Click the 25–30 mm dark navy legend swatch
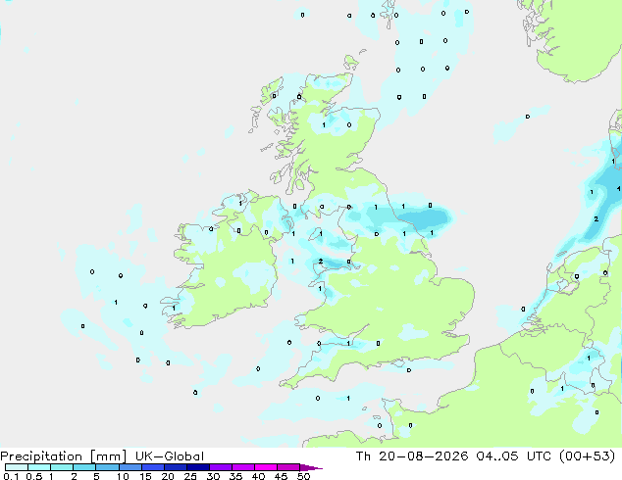622x480 pixels. click(197, 467)
